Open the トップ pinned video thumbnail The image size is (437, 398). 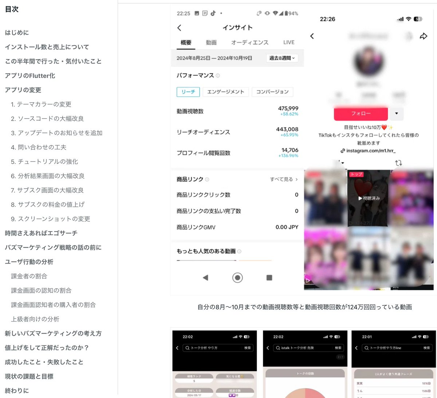pyautogui.click(x=369, y=198)
